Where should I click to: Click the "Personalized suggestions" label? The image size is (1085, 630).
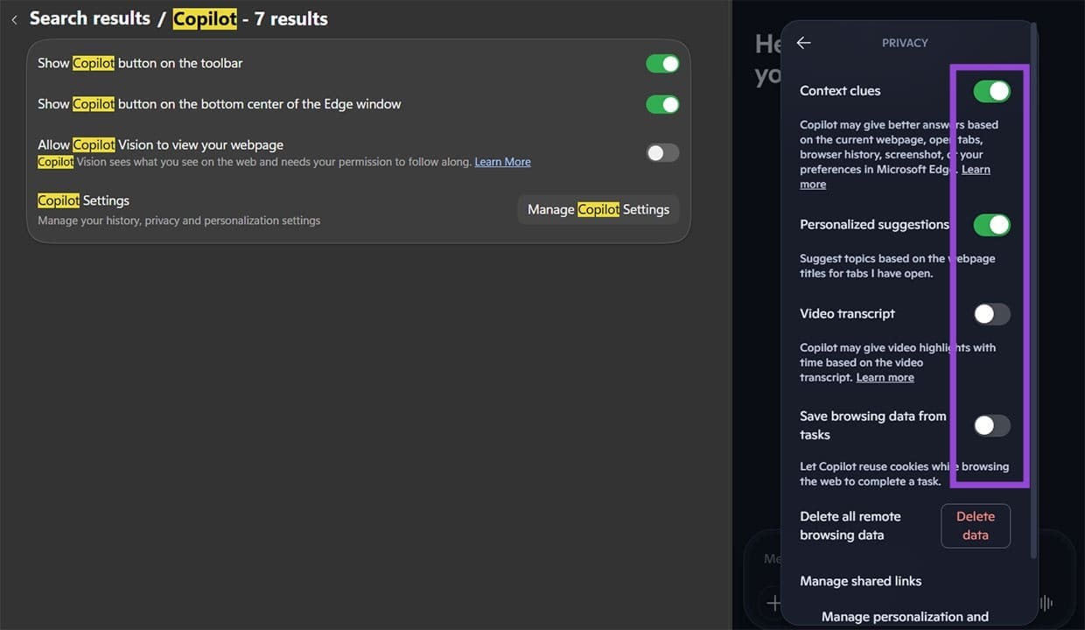point(874,225)
